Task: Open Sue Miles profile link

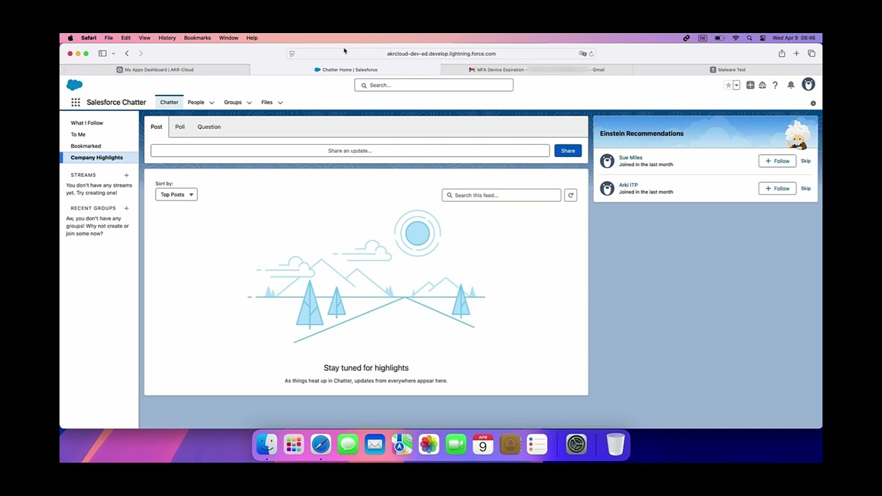Action: click(630, 157)
